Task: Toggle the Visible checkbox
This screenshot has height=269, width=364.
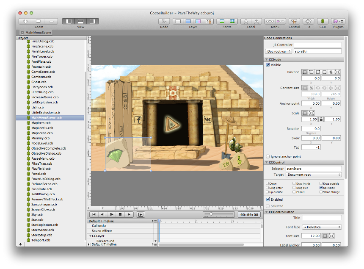Action: pyautogui.click(x=268, y=65)
